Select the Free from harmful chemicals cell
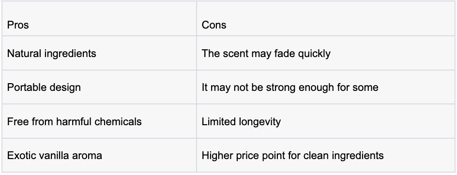The width and height of the screenshot is (457, 175). [99, 121]
